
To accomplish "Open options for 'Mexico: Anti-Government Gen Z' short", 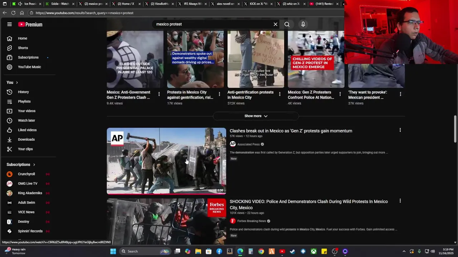I will [x=159, y=94].
